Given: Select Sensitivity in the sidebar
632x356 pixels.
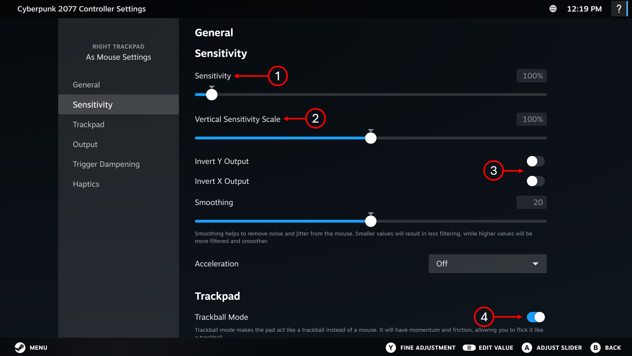Looking at the screenshot, I should [119, 104].
